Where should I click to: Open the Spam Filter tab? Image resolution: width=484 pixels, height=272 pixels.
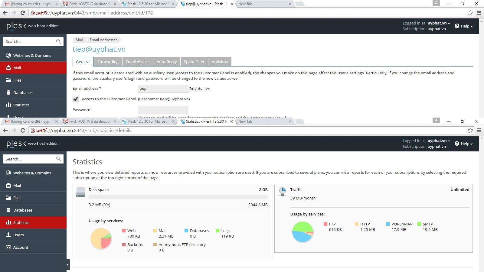[194, 62]
